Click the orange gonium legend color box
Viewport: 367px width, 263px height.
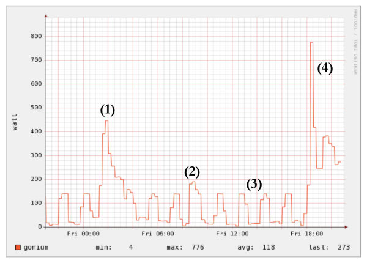pos(18,247)
